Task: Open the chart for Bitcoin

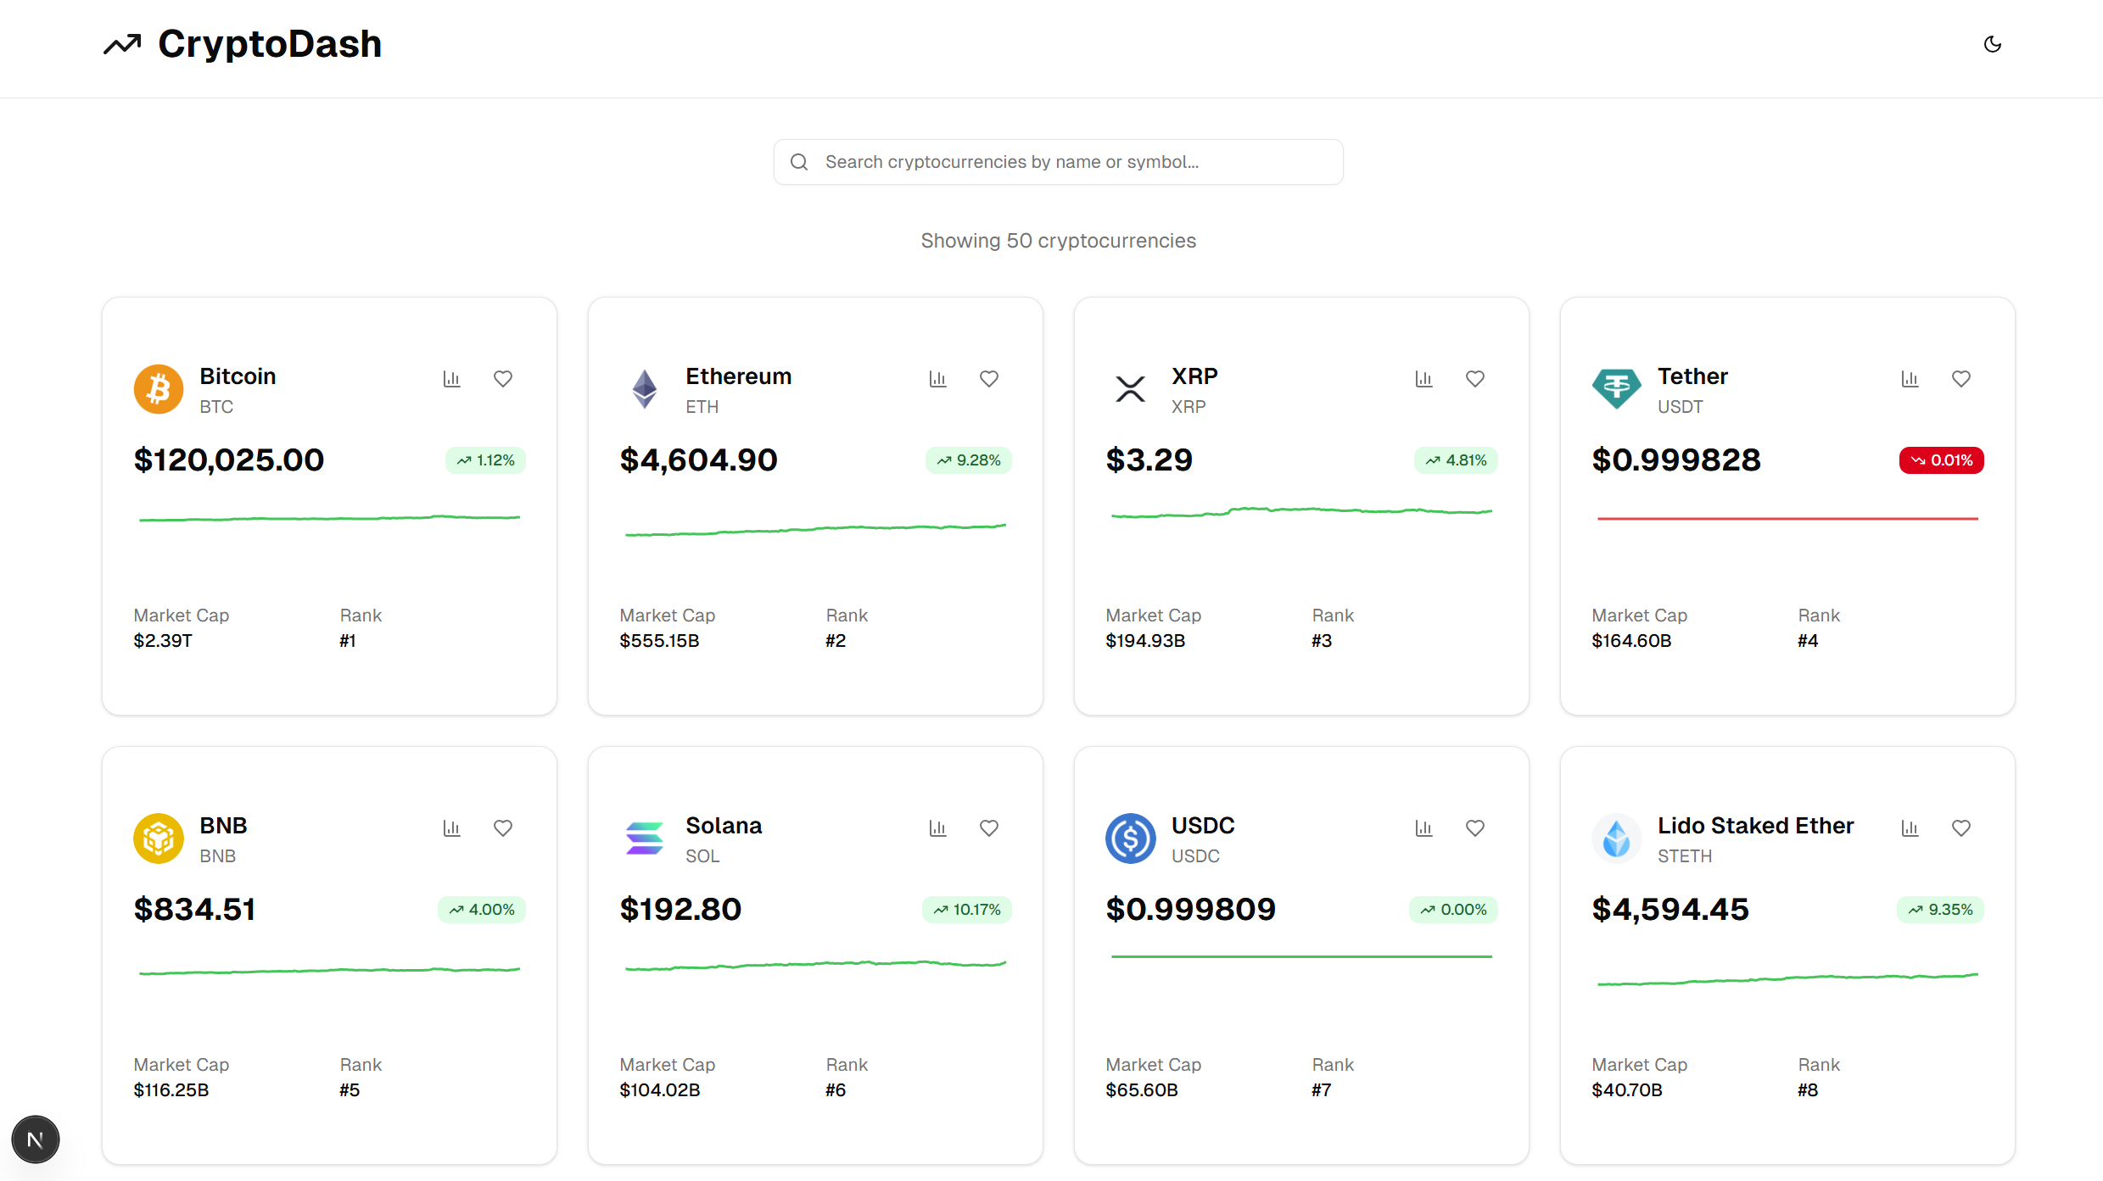Action: pos(451,379)
